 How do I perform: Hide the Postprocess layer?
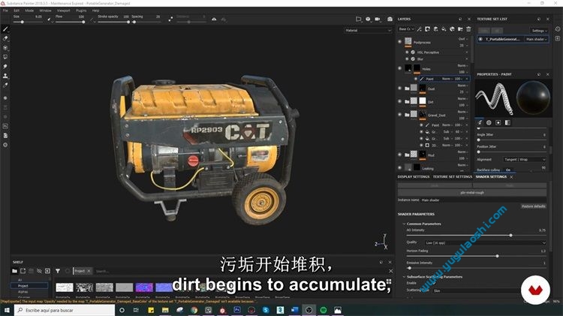coord(399,41)
